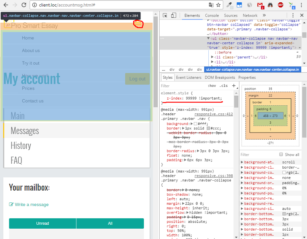This screenshot has height=239, width=307.
Task: Expand the overflow property triangle
Action: pyautogui.click(x=187, y=212)
